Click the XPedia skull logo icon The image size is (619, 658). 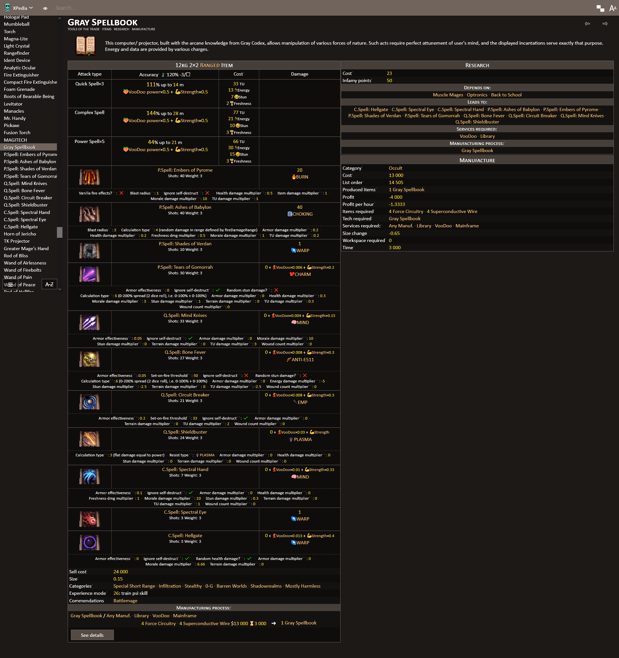click(x=7, y=7)
